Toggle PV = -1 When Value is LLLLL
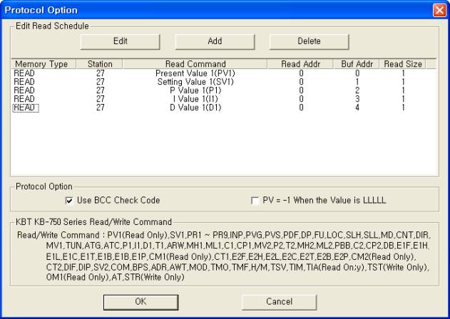The width and height of the screenshot is (450, 319). click(256, 200)
